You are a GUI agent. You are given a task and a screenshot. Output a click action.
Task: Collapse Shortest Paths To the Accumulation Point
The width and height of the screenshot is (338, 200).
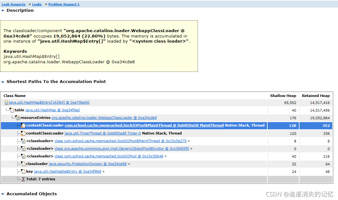3,82
